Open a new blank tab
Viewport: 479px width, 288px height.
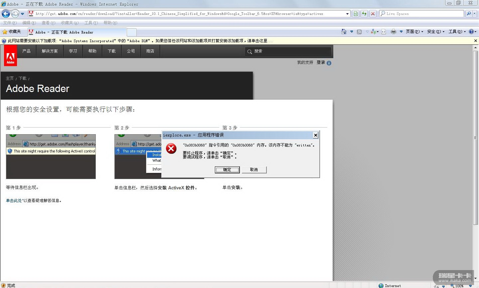132,32
